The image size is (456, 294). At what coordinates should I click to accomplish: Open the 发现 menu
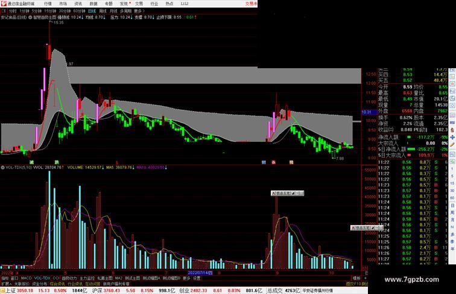coord(124,4)
